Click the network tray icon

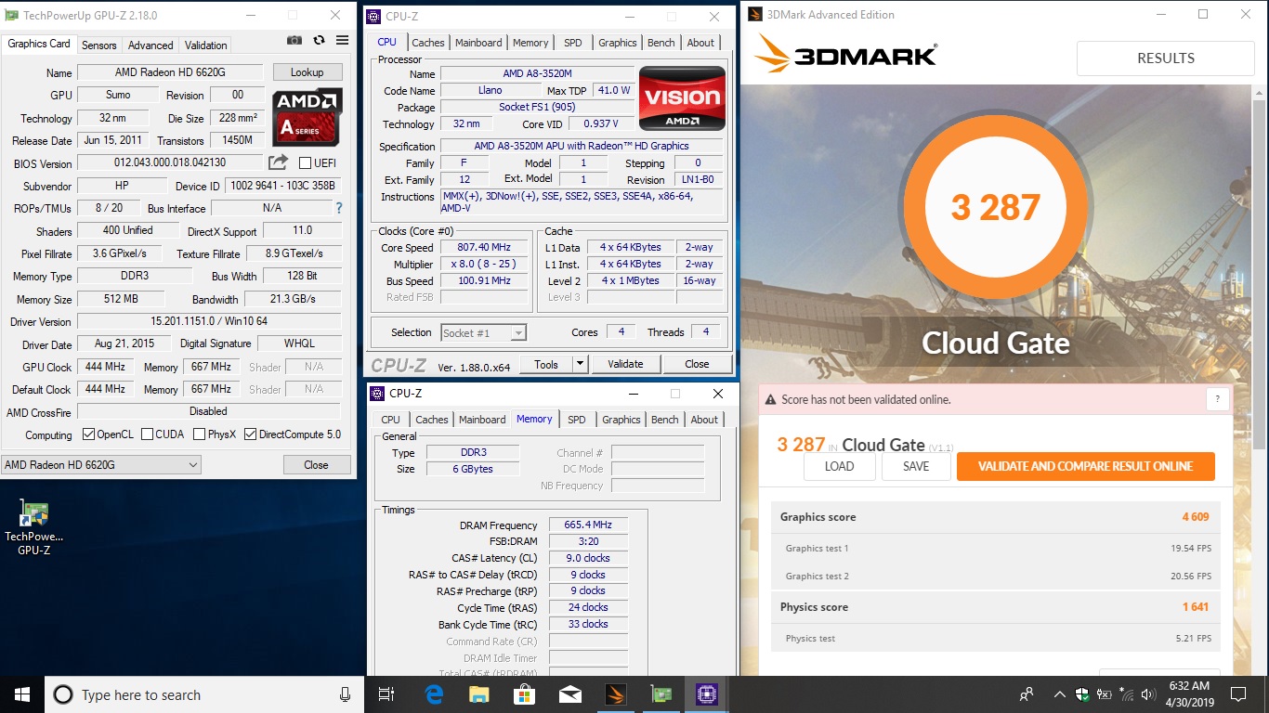1126,694
